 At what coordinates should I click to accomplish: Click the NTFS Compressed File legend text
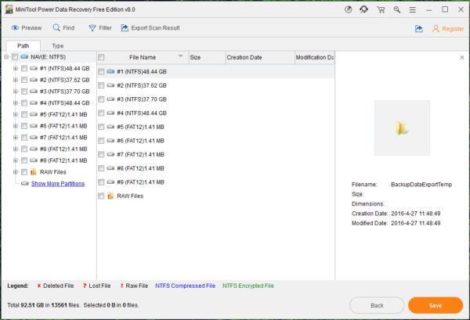185,286
